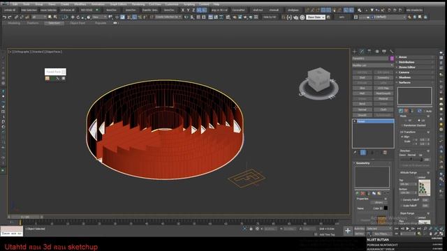Redo the last action in main toolbar

tap(10, 17)
